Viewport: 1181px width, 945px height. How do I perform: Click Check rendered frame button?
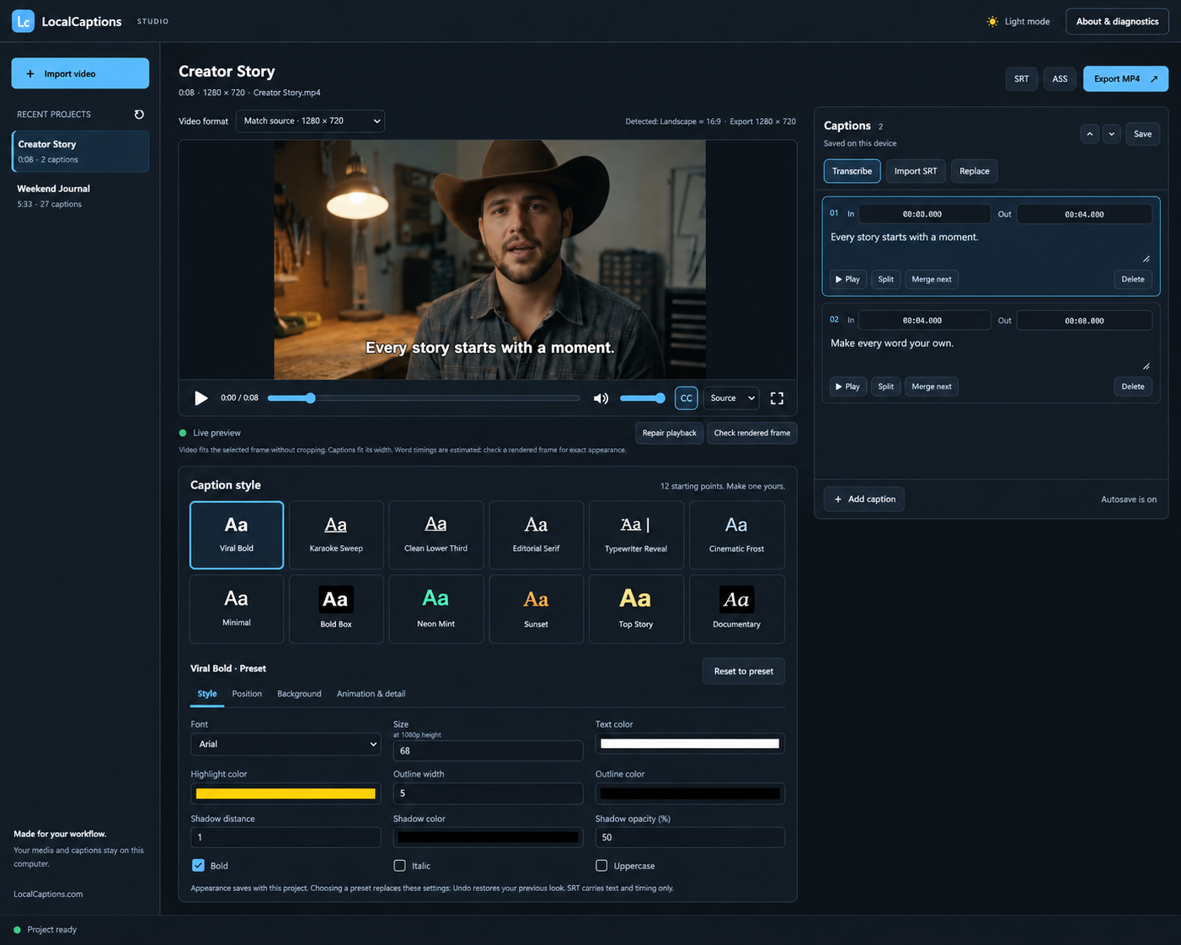click(x=752, y=433)
